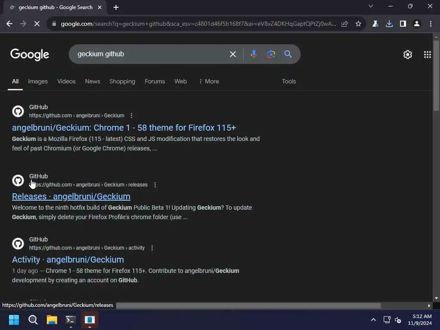Switch to Videos results

pos(67,81)
